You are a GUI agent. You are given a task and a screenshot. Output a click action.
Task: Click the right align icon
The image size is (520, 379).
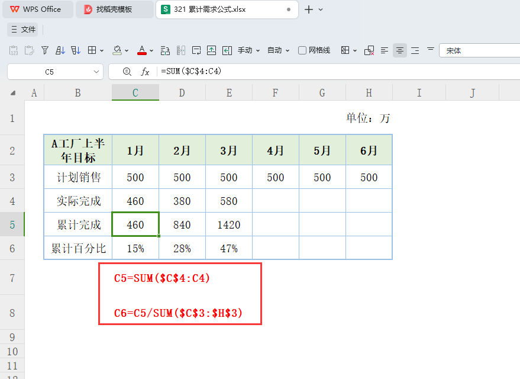pyautogui.click(x=415, y=50)
